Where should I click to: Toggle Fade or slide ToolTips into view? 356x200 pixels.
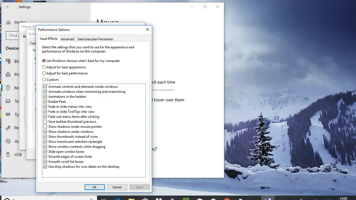click(45, 111)
